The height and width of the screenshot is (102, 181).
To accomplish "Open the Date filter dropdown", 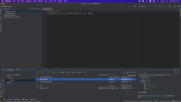I will (x=74, y=73).
